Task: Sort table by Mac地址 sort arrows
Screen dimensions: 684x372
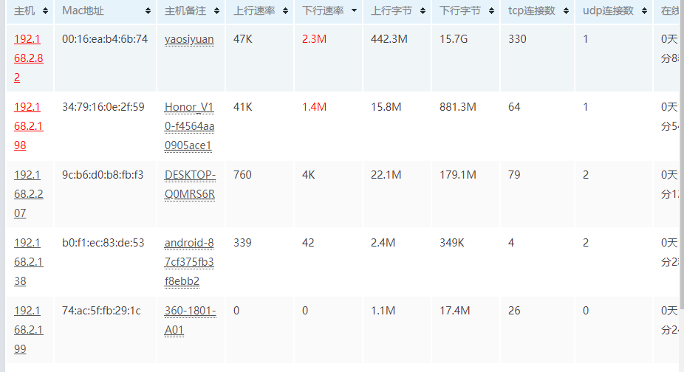Action: click(148, 11)
